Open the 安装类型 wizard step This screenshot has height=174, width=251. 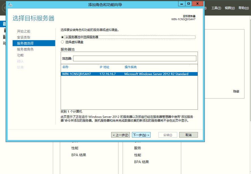coord(24,37)
